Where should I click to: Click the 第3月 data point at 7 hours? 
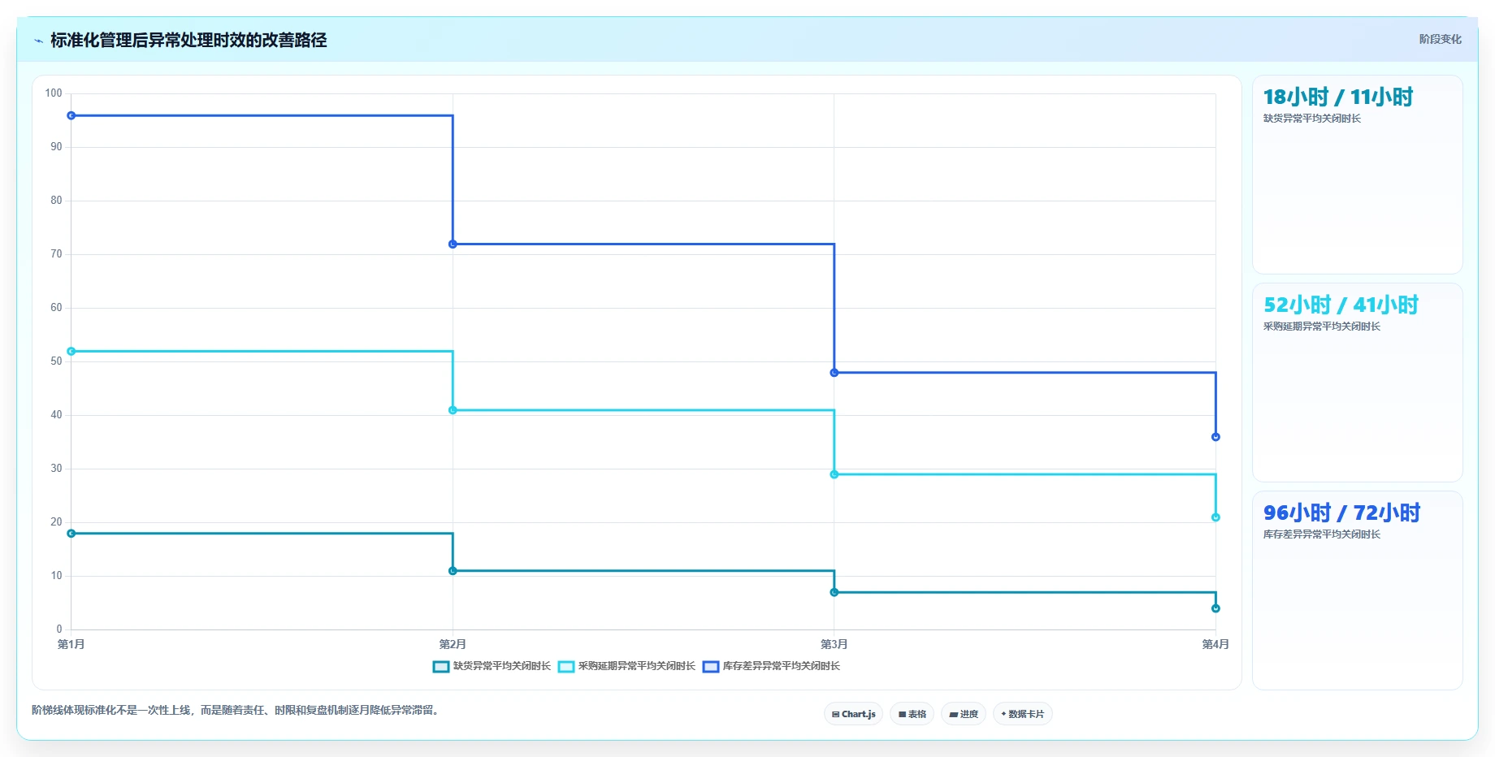click(x=834, y=592)
